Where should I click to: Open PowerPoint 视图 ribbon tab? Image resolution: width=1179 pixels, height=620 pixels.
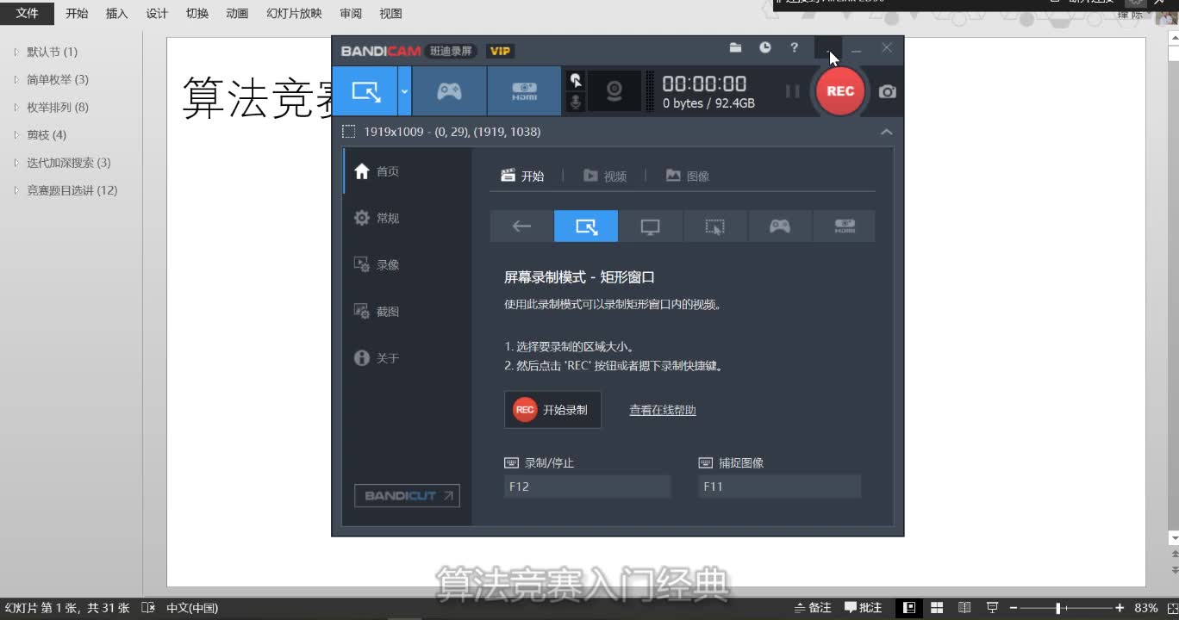pyautogui.click(x=390, y=14)
